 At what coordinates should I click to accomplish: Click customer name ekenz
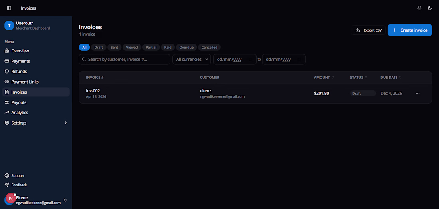[206, 91]
